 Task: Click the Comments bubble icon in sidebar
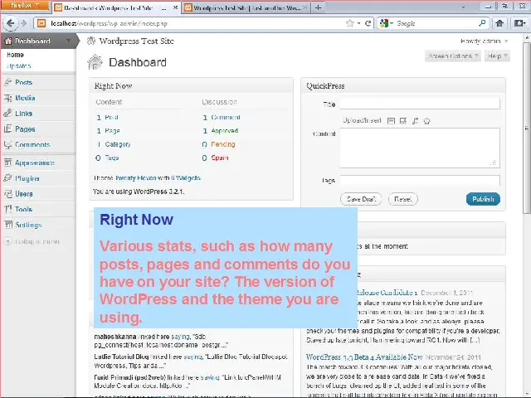click(7, 144)
